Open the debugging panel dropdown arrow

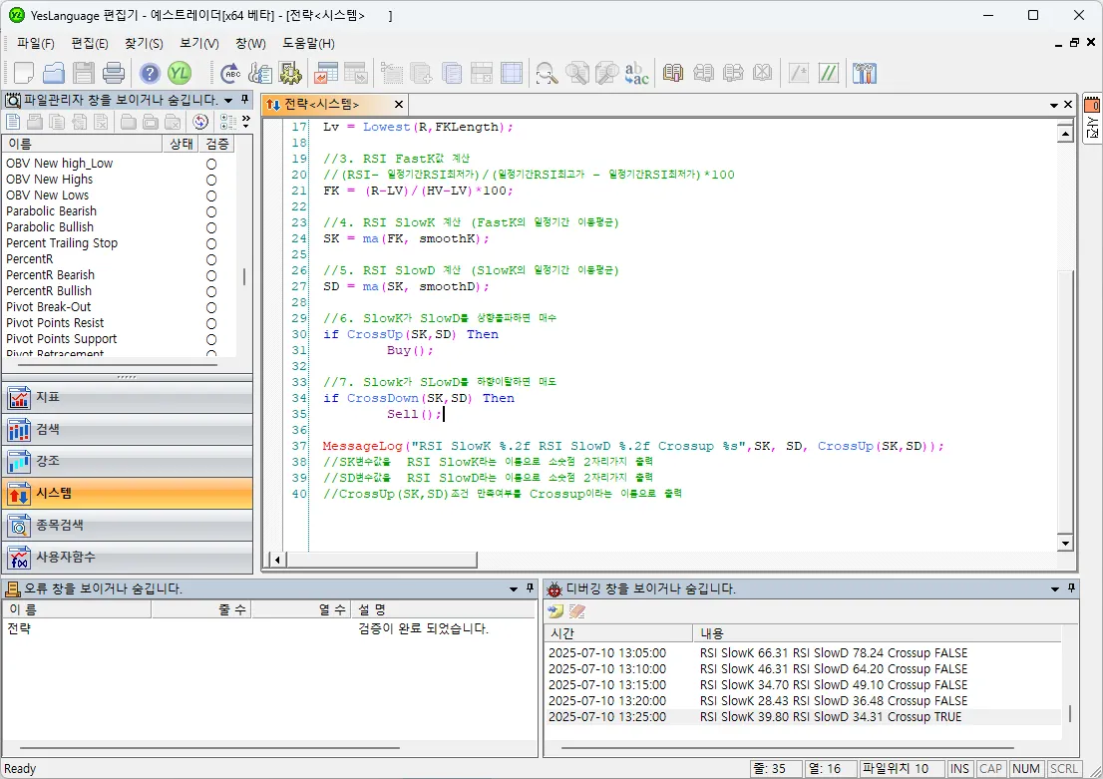(1054, 589)
